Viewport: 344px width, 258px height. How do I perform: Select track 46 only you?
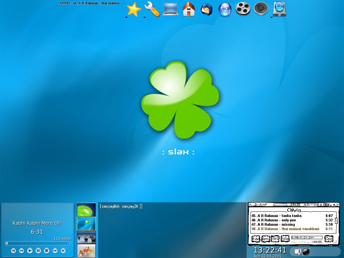point(292,220)
